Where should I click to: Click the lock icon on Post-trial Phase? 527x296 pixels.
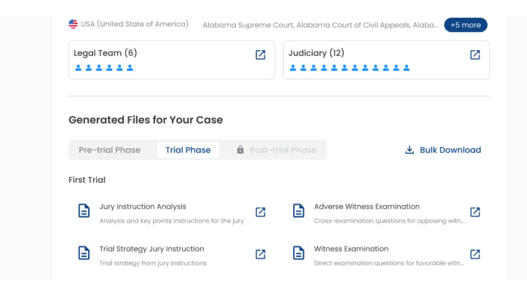click(240, 150)
